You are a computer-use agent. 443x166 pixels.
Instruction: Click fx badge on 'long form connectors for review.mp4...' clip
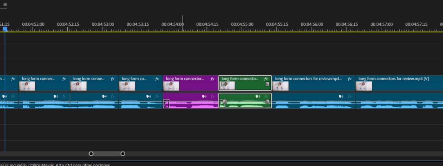(350, 79)
